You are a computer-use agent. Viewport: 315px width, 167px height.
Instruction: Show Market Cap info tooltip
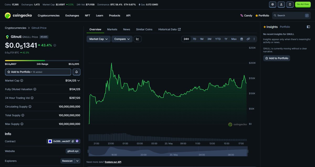(22, 81)
